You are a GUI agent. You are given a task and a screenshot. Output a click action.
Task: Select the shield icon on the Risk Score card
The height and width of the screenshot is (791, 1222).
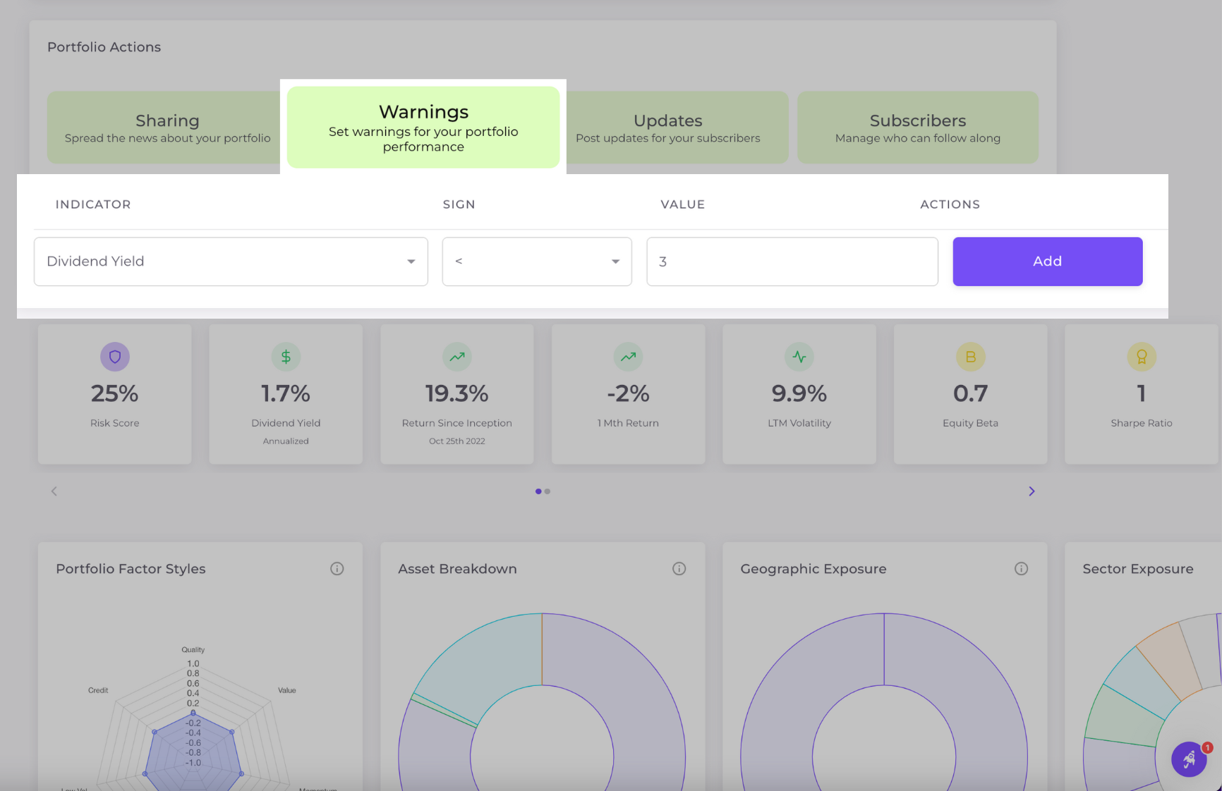(x=114, y=357)
